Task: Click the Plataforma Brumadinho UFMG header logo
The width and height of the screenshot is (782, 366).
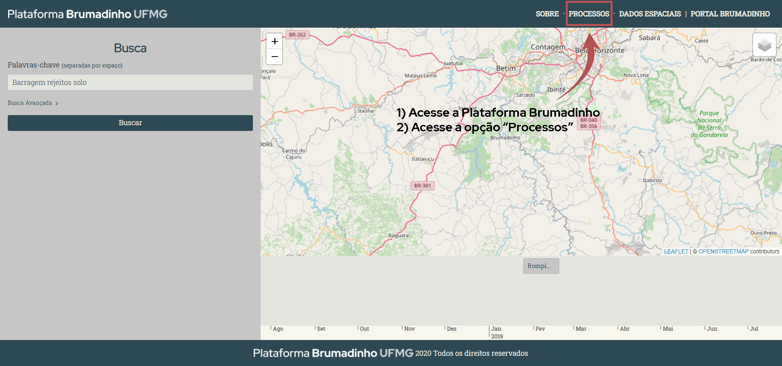Action: coord(88,14)
